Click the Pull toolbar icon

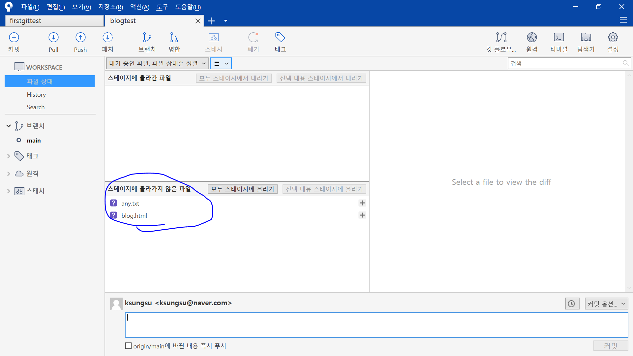tap(53, 42)
